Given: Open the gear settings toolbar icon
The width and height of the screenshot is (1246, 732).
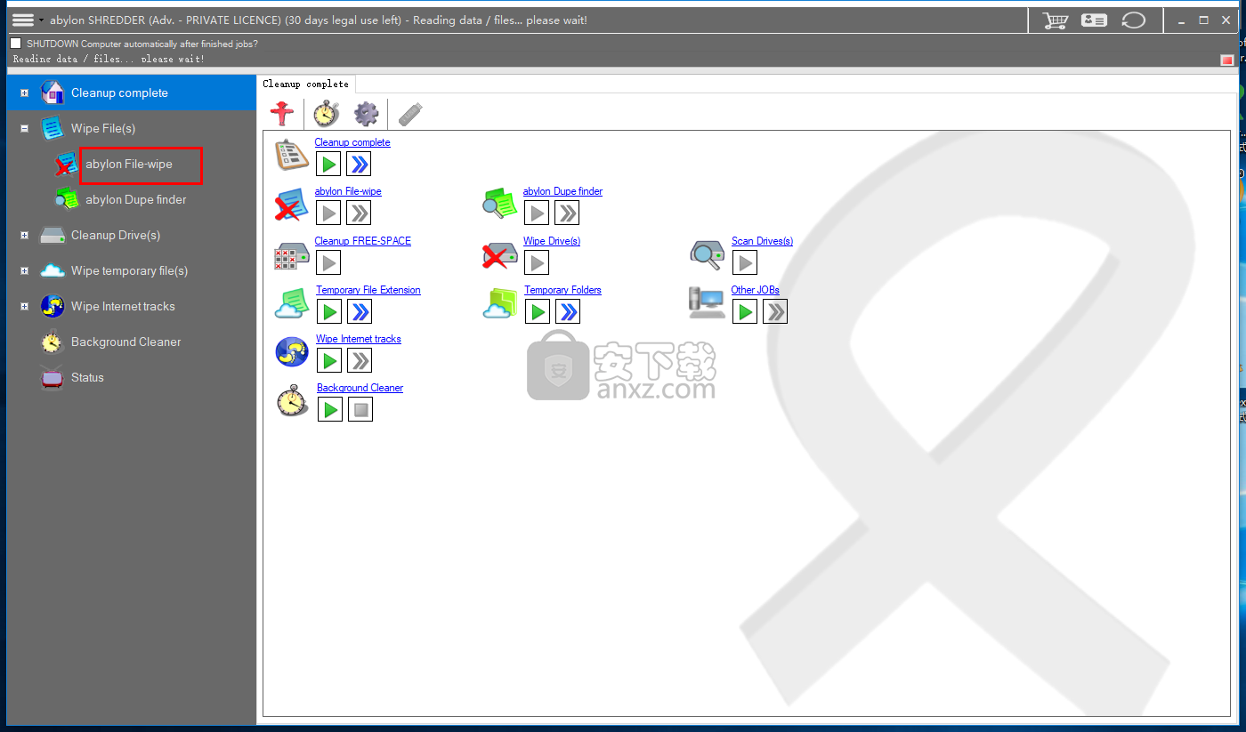Looking at the screenshot, I should [366, 114].
